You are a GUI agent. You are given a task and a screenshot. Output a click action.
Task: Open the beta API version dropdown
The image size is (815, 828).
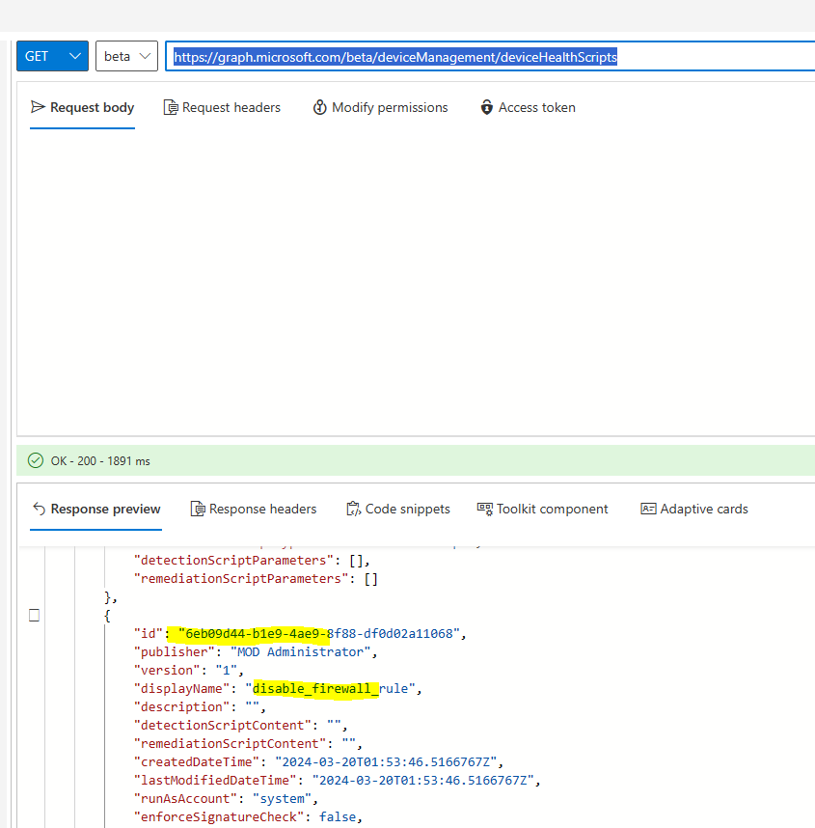click(x=126, y=56)
